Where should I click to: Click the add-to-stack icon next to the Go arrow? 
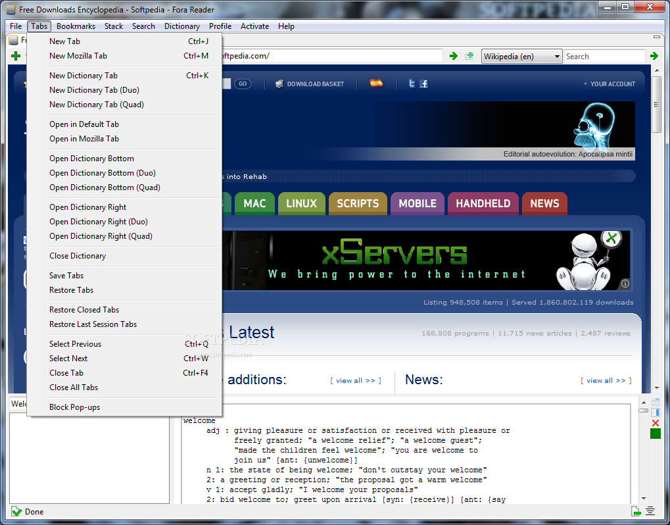[x=469, y=56]
